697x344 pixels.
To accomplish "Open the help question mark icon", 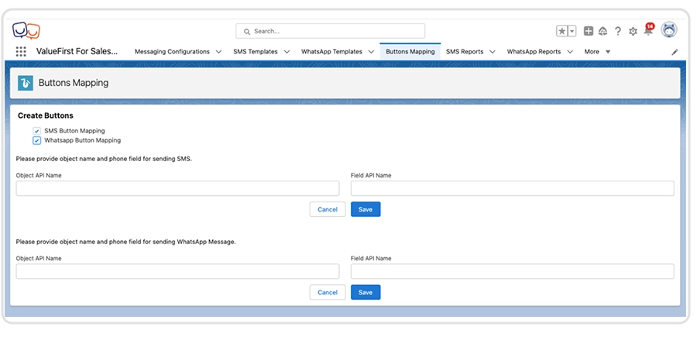I will click(617, 31).
